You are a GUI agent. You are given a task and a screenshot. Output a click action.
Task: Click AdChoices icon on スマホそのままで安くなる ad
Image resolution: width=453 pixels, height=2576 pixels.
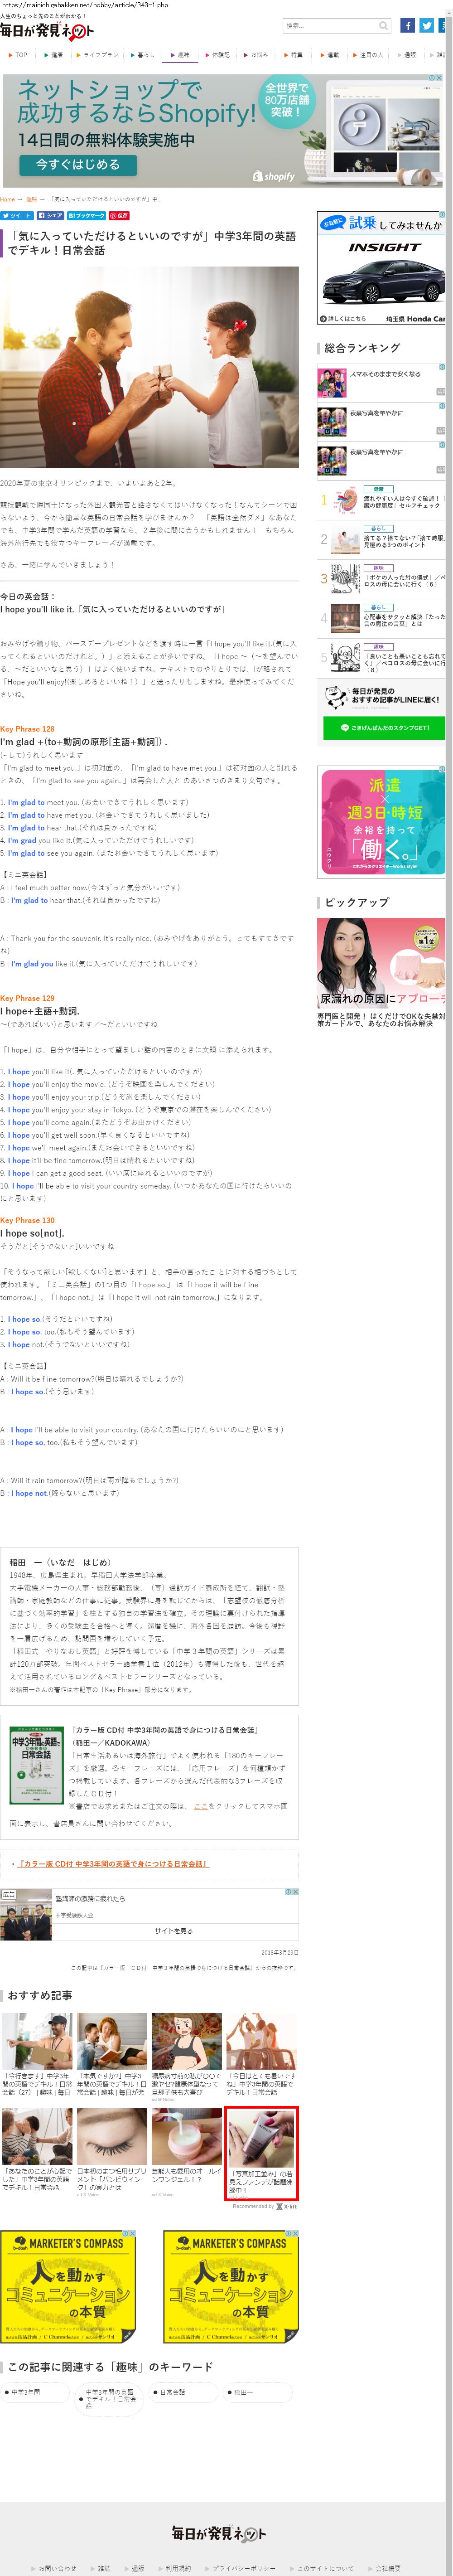442,367
